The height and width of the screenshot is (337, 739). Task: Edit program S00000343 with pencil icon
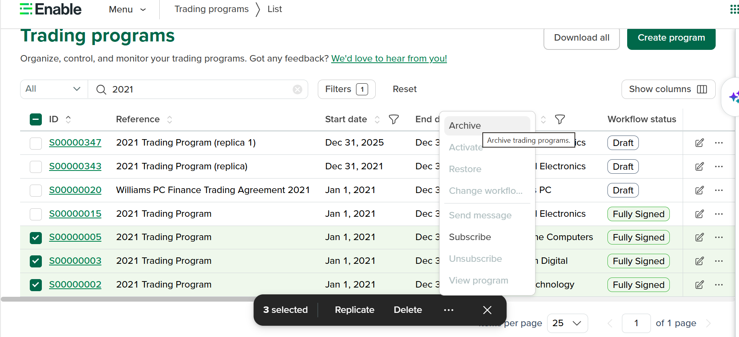(700, 166)
